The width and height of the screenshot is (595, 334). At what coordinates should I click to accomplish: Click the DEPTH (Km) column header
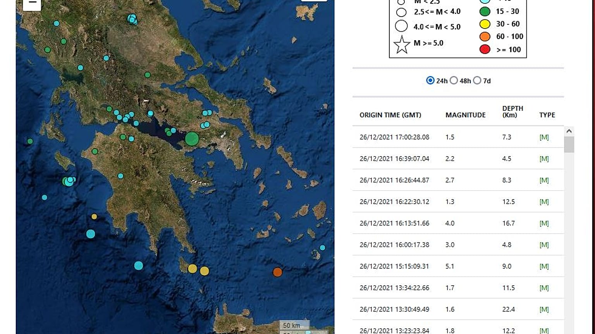(x=512, y=111)
